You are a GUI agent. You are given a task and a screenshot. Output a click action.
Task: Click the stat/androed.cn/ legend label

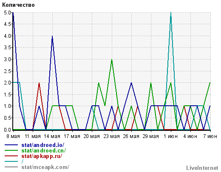click(x=44, y=150)
